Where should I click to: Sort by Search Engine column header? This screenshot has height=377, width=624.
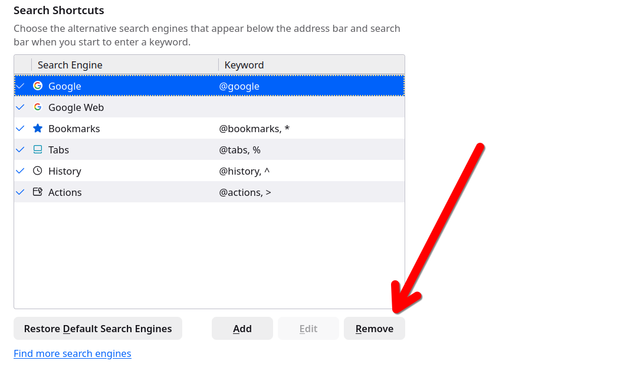(x=124, y=65)
